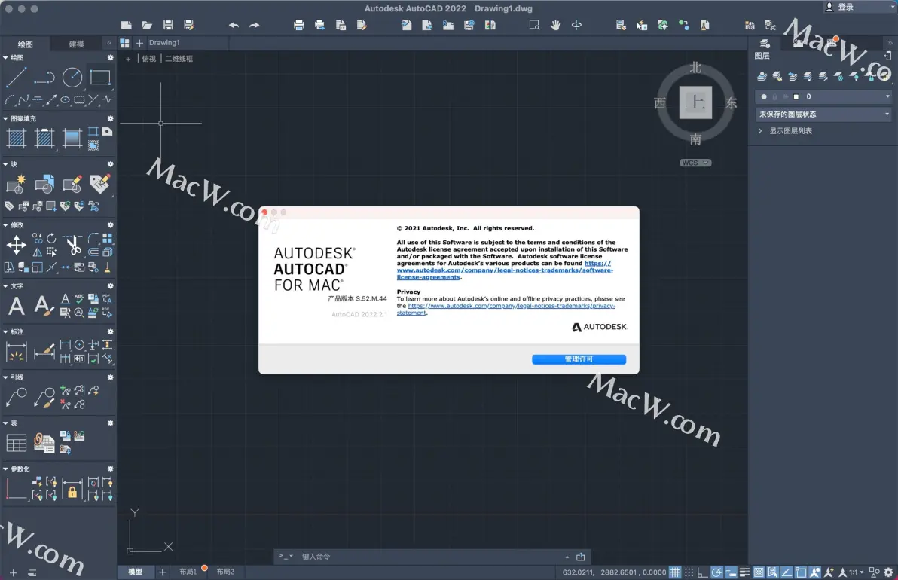This screenshot has width=898, height=580.
Task: Toggle Snap mode dots in status bar
Action: [x=689, y=572]
